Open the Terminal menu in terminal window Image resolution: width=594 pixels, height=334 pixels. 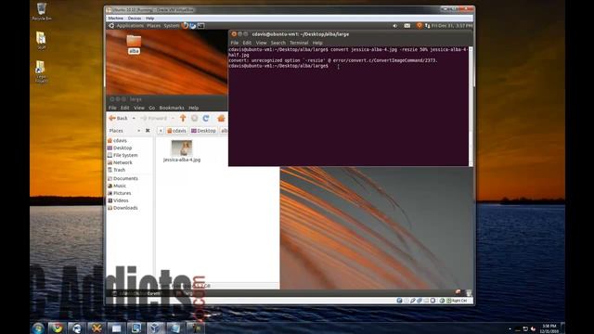click(x=299, y=43)
